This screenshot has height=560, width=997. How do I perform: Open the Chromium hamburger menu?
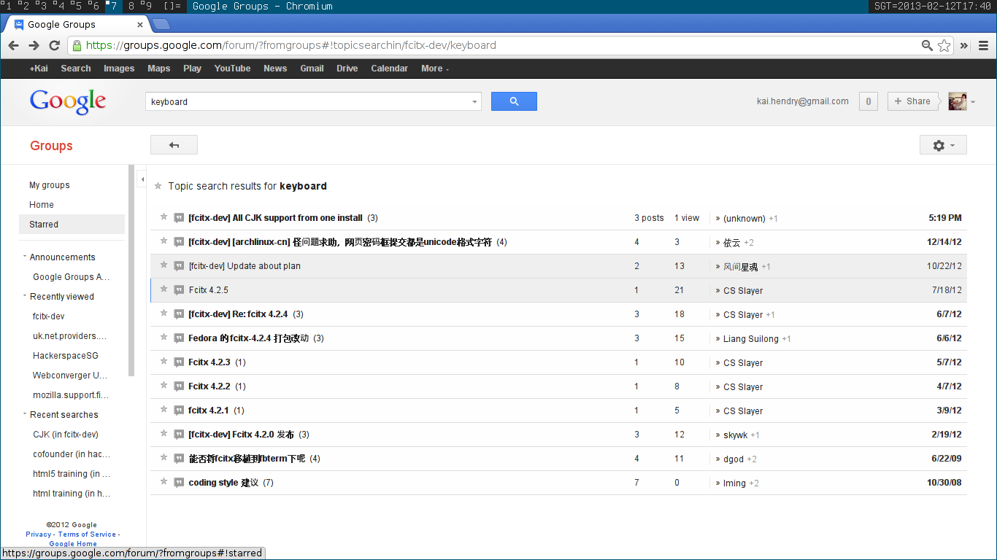pos(983,45)
